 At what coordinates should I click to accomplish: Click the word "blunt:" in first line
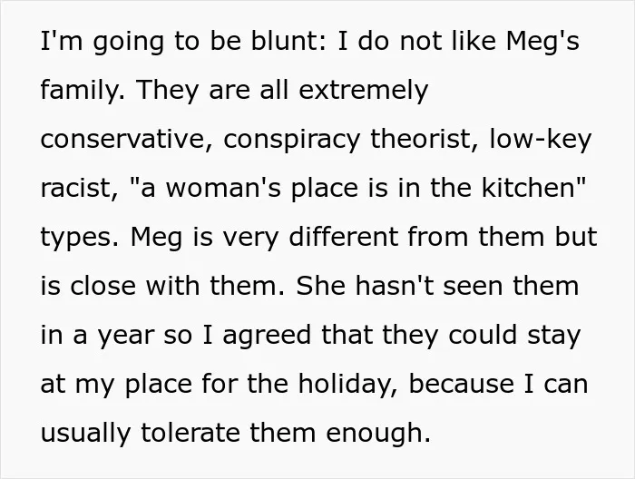coord(288,41)
